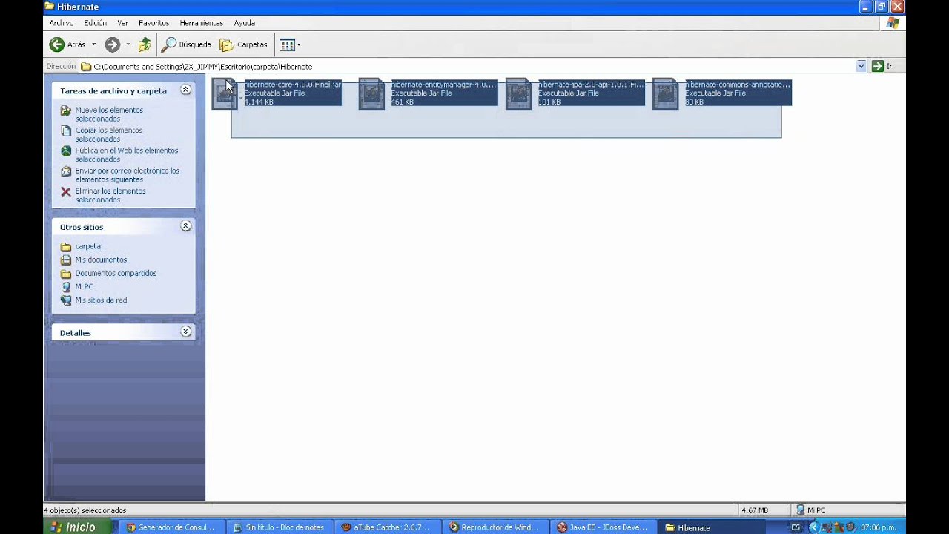Open the forward history dropdown arrow
The height and width of the screenshot is (534, 949).
point(128,44)
